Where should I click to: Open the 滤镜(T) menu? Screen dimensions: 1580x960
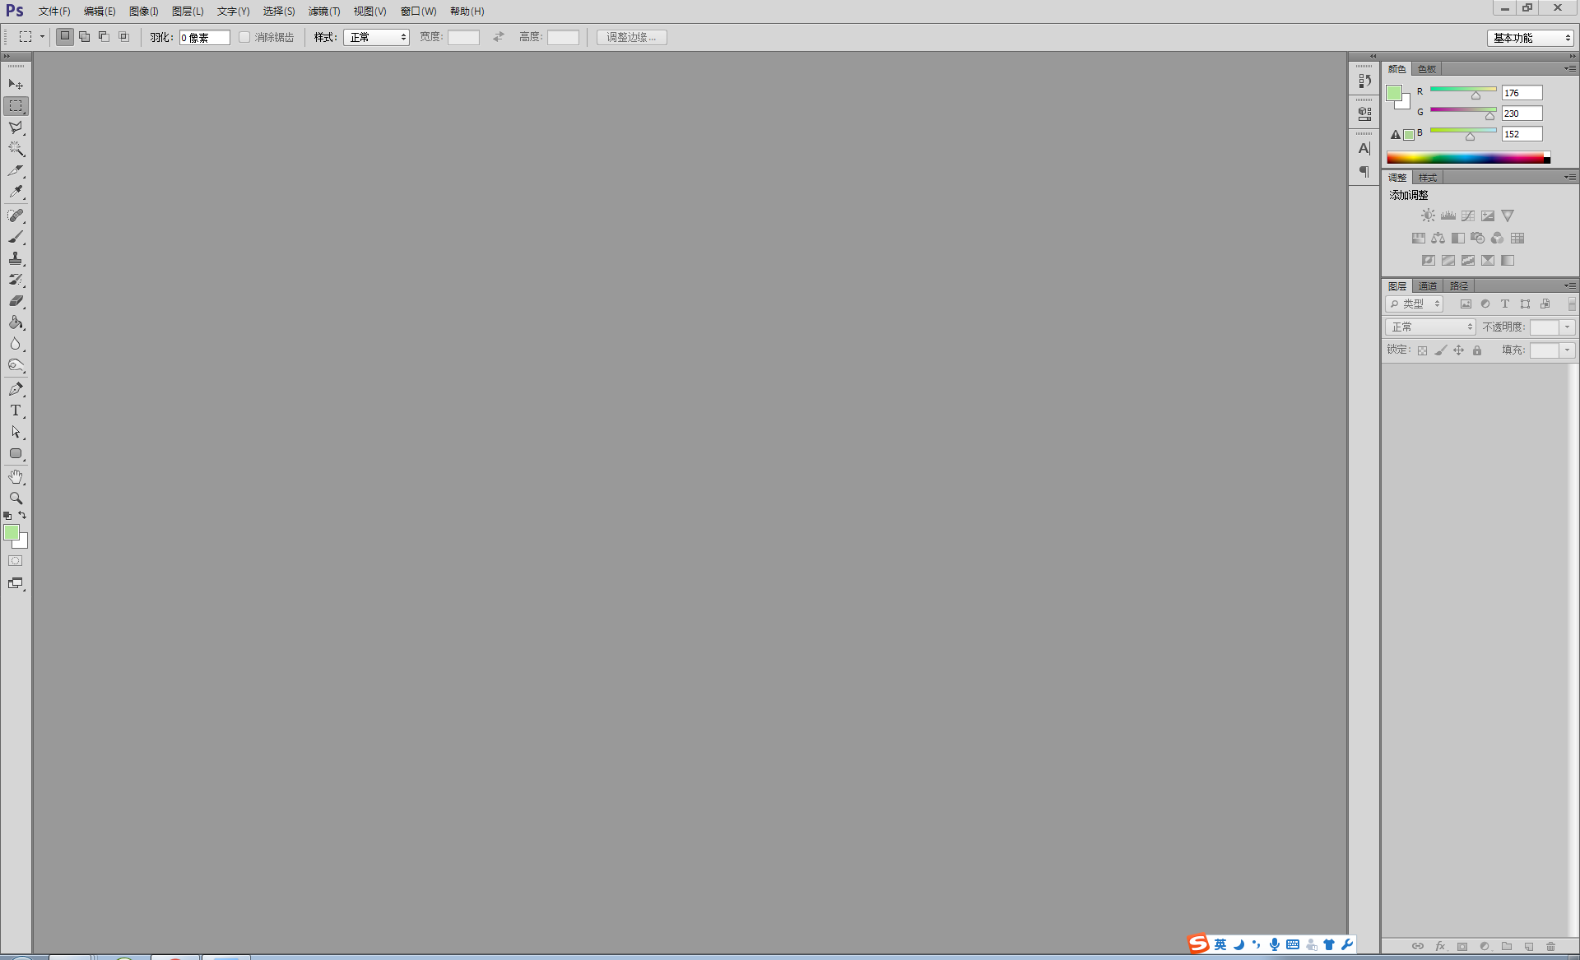coord(323,12)
